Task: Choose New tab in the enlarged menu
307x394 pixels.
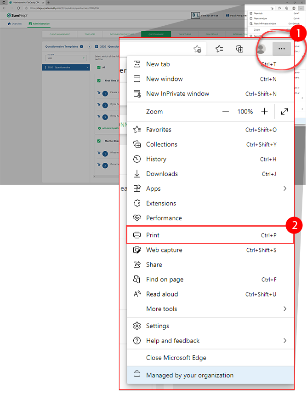Action: click(x=210, y=64)
